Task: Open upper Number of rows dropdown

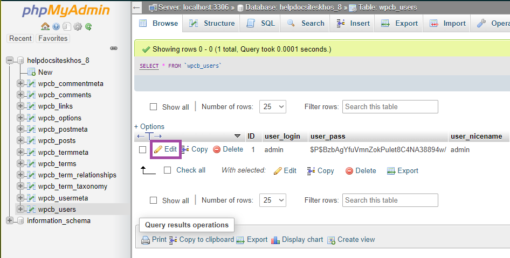Action: click(273, 106)
